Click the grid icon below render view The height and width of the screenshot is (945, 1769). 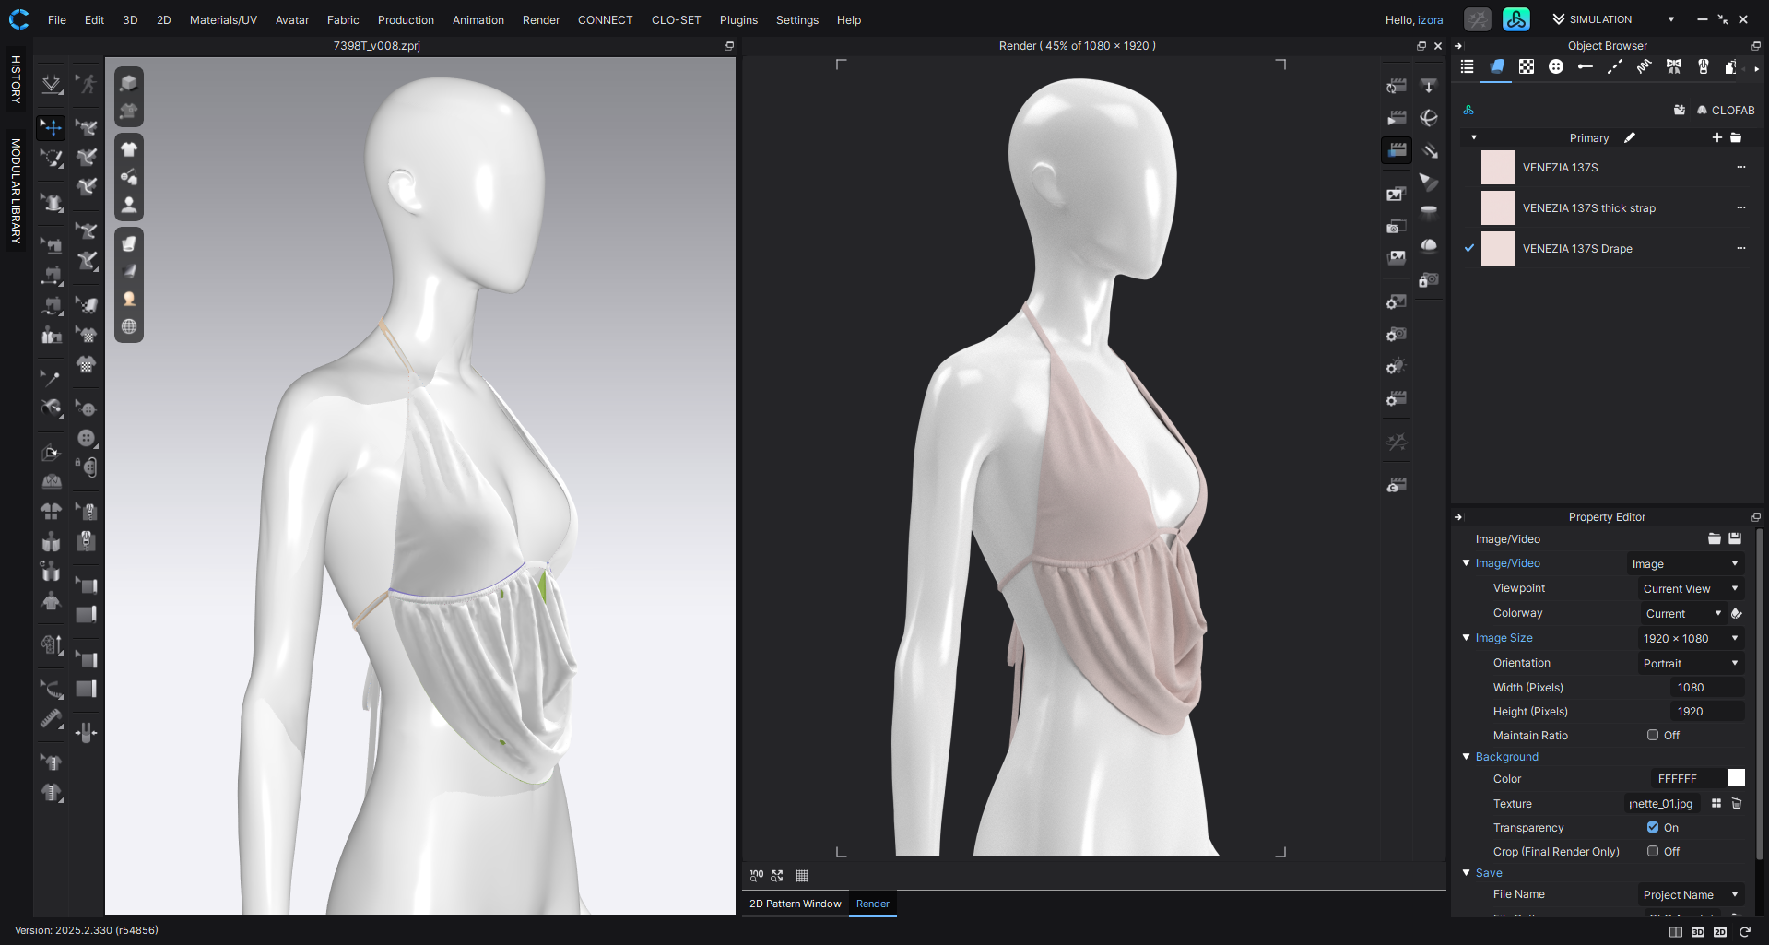coord(802,876)
